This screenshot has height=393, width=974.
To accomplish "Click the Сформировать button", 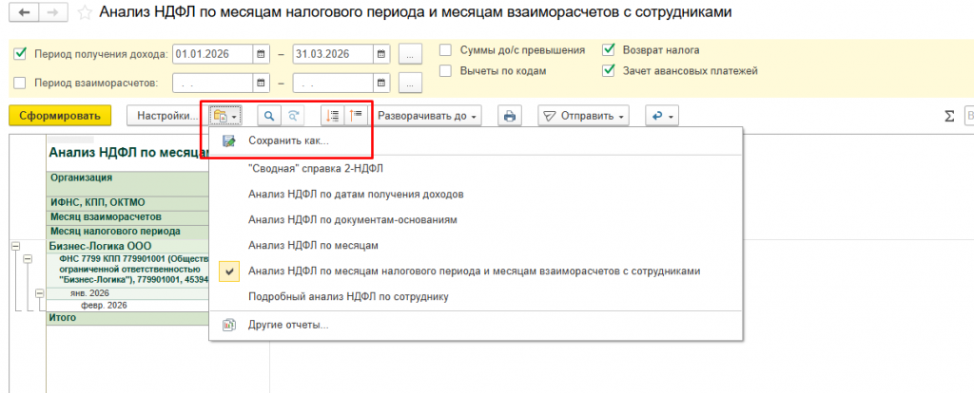I will point(60,116).
